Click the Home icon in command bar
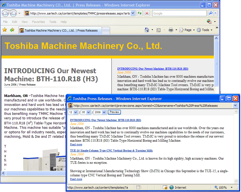The image size is (241, 192). click(x=147, y=30)
